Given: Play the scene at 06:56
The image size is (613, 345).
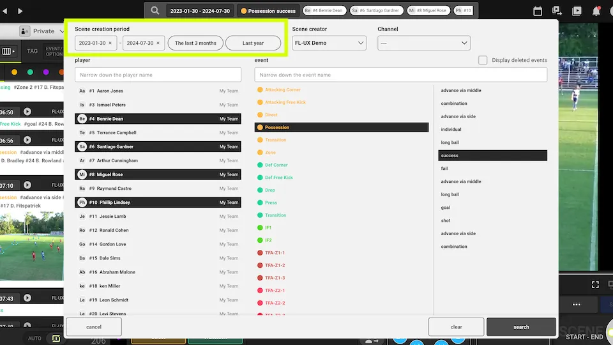Looking at the screenshot, I should (x=27, y=140).
